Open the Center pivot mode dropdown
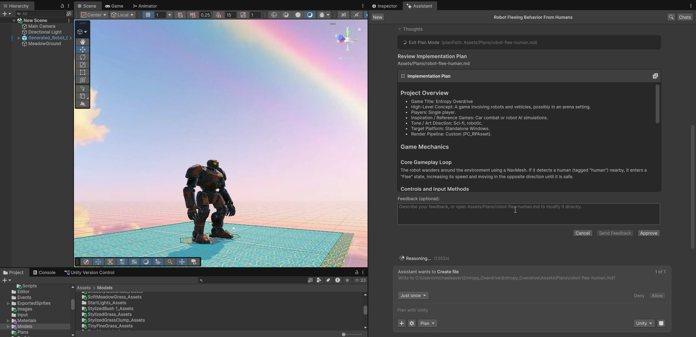The height and width of the screenshot is (337, 696). click(94, 15)
